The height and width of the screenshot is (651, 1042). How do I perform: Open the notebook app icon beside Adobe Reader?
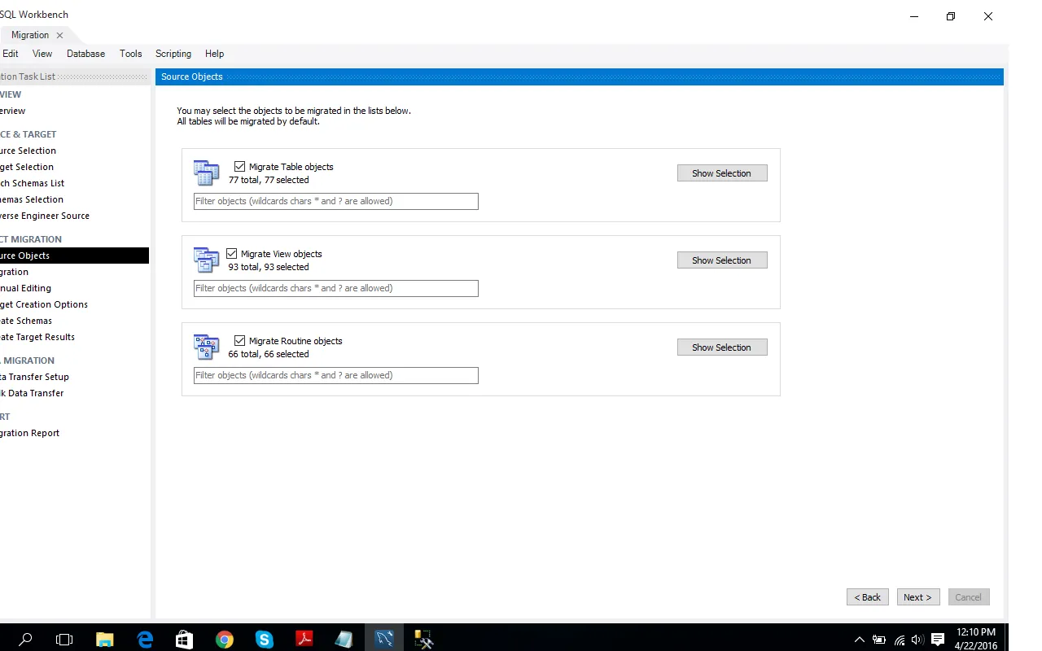coord(344,639)
